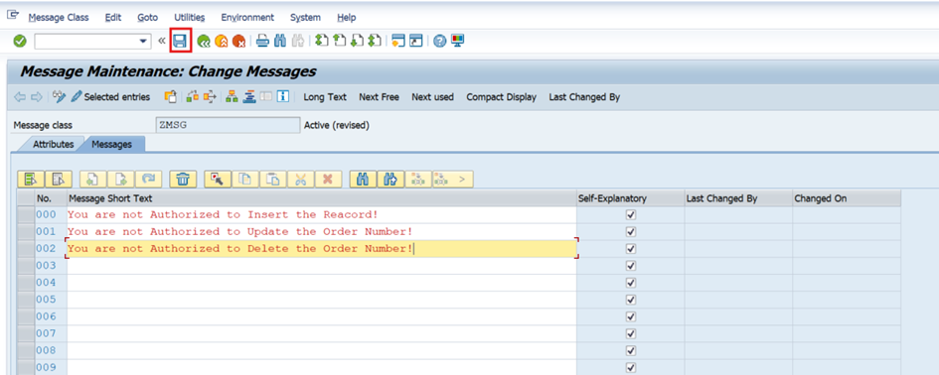
Task: Toggle Display/Change with the glasses-pencil icon
Action: 59,96
